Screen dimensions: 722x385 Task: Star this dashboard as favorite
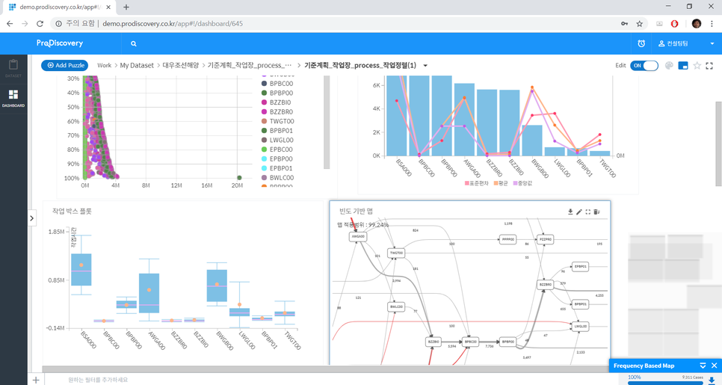[697, 66]
